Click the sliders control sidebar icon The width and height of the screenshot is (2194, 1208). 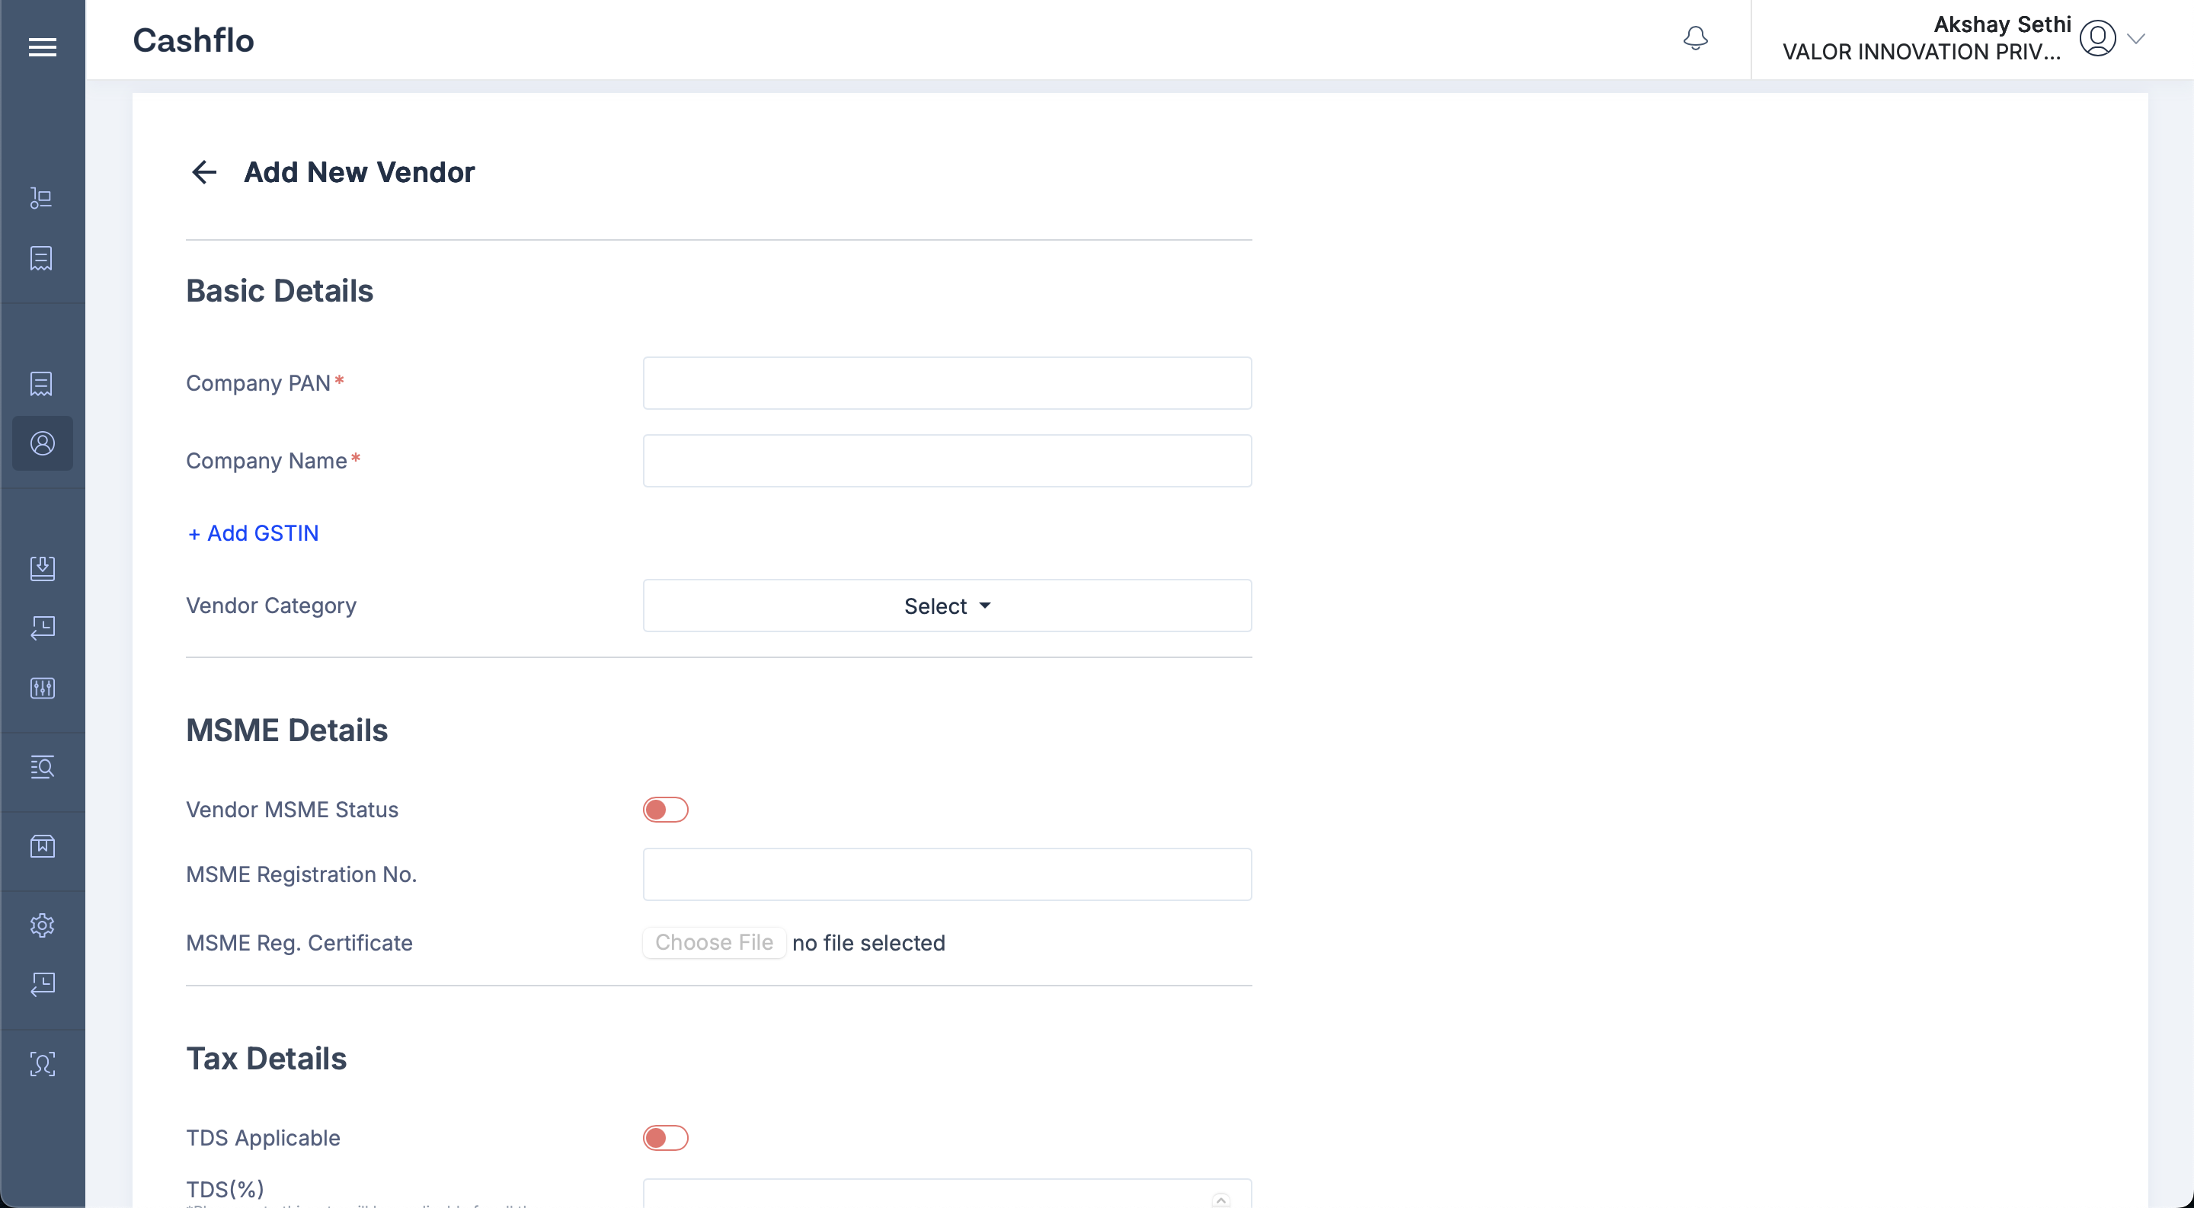(x=43, y=688)
